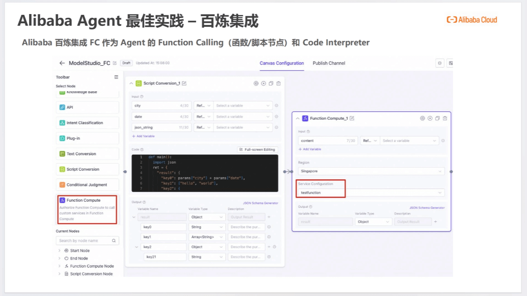This screenshot has width=527, height=296.
Task: Remove the key1 output row
Action: (x=269, y=237)
